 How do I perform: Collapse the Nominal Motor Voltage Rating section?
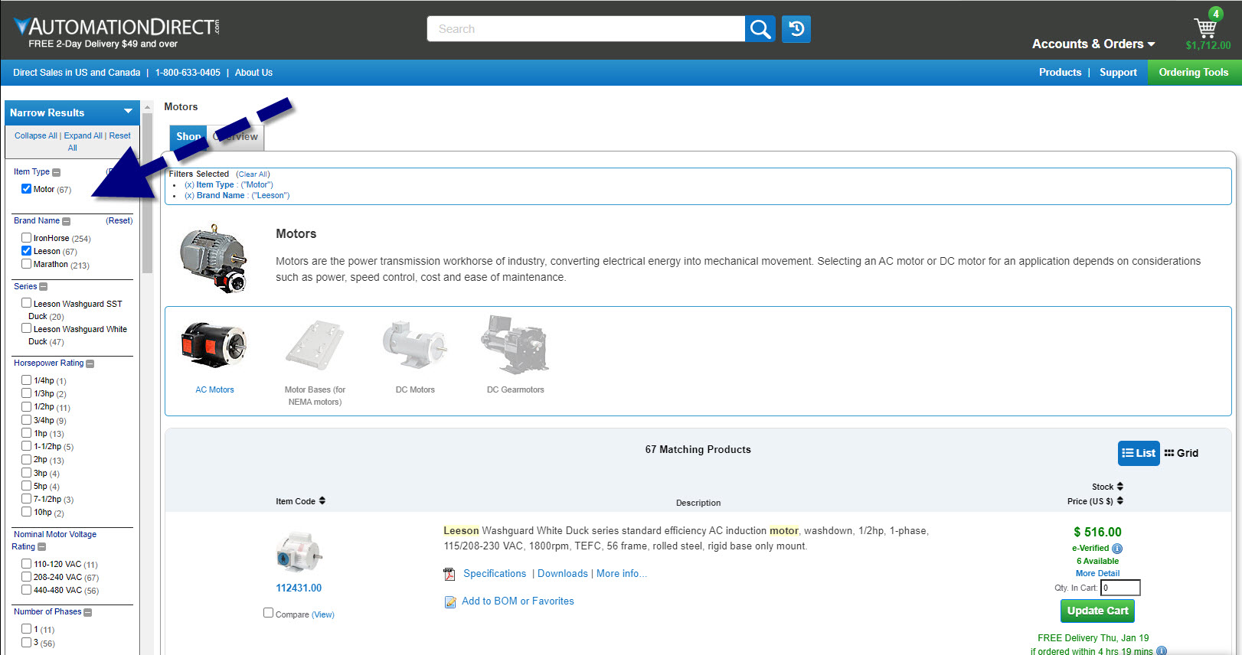pos(42,547)
